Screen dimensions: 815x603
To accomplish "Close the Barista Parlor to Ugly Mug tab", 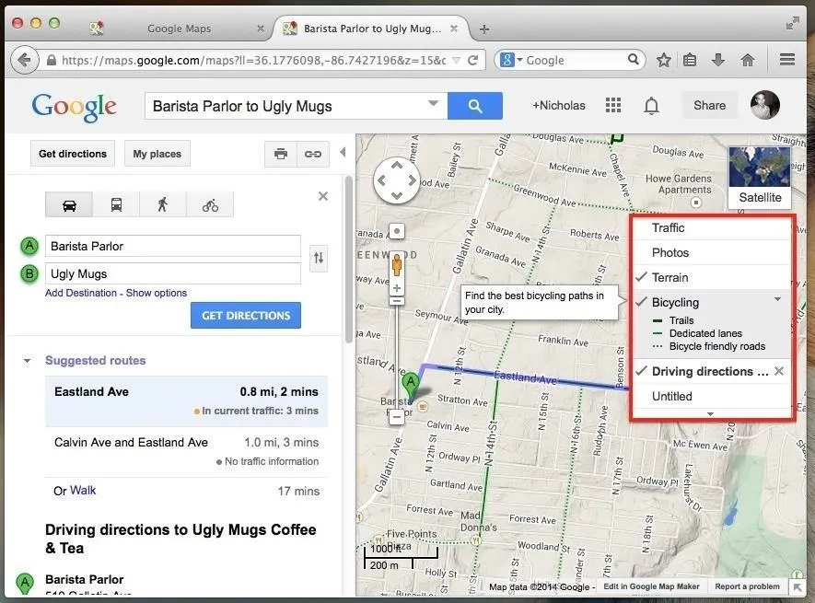I will [454, 29].
